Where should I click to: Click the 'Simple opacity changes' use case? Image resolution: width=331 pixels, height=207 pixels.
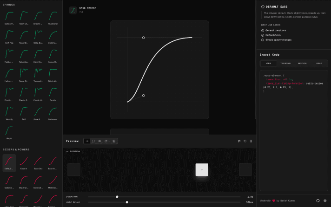(278, 40)
